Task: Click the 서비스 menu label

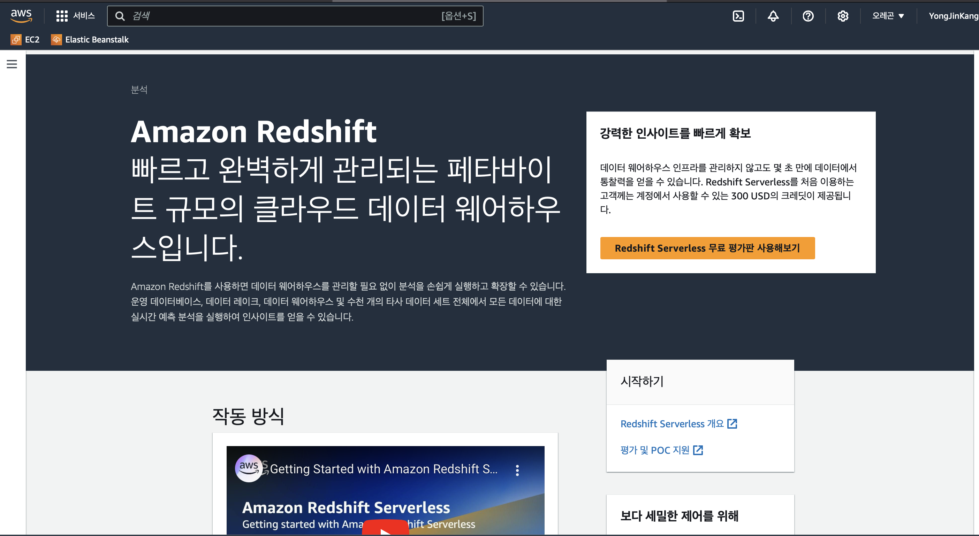Action: (84, 16)
